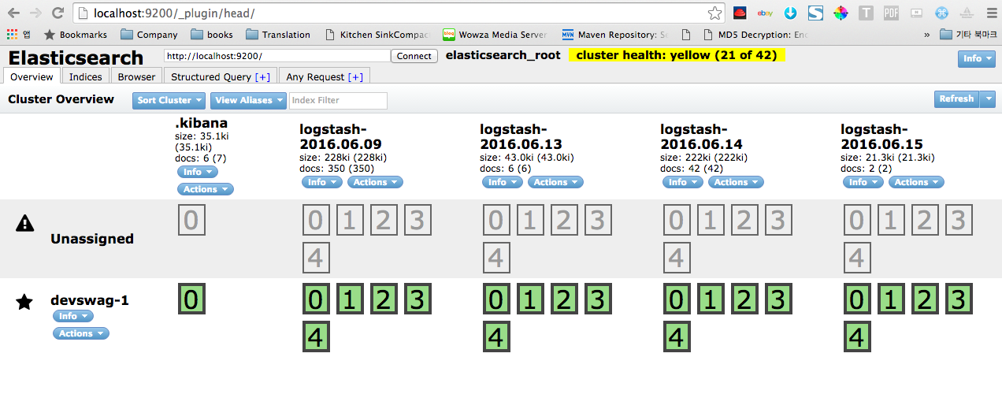
Task: Click devswag-1 shard 3 of logstash-2016.06.15
Action: click(958, 299)
